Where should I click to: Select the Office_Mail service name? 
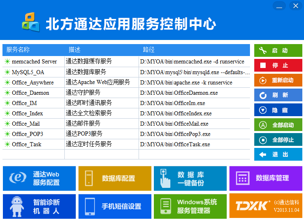[26, 124]
